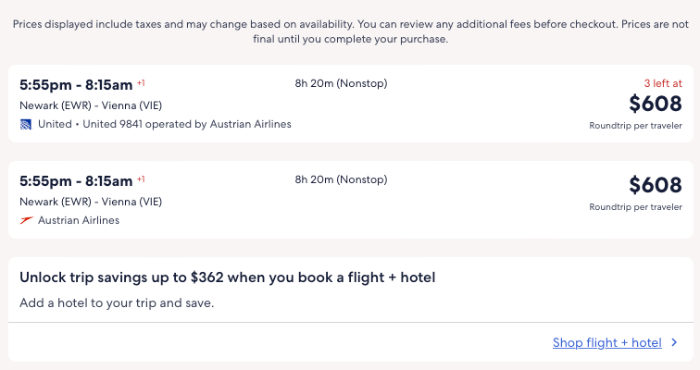Click the United airline logo icon
The image size is (700, 370).
tap(26, 124)
